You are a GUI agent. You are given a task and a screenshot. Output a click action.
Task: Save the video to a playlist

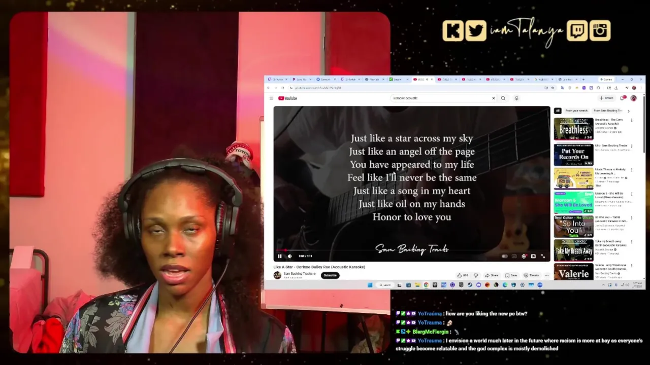[511, 275]
